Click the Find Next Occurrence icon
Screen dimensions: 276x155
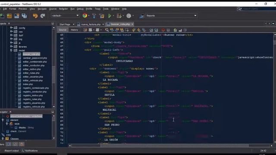click(x=117, y=30)
